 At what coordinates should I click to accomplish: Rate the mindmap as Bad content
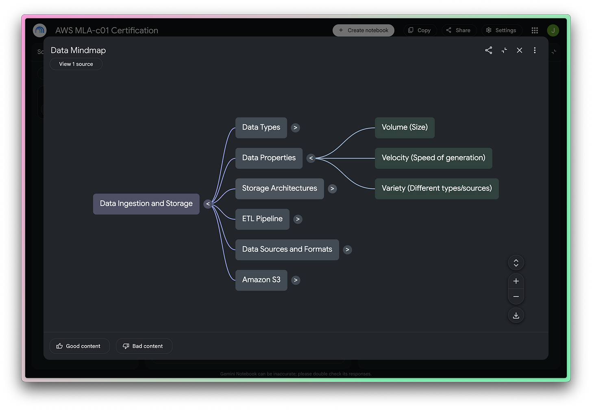tap(144, 346)
